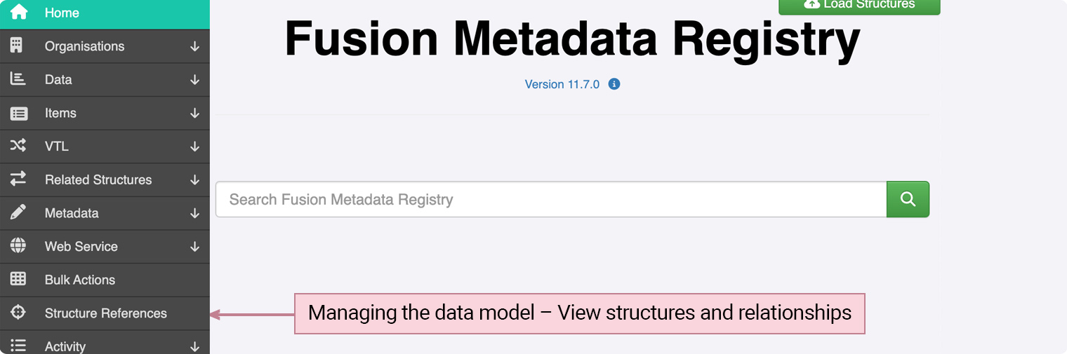Click the Metadata pencil icon
Screen dimensions: 1067x354
18,212
